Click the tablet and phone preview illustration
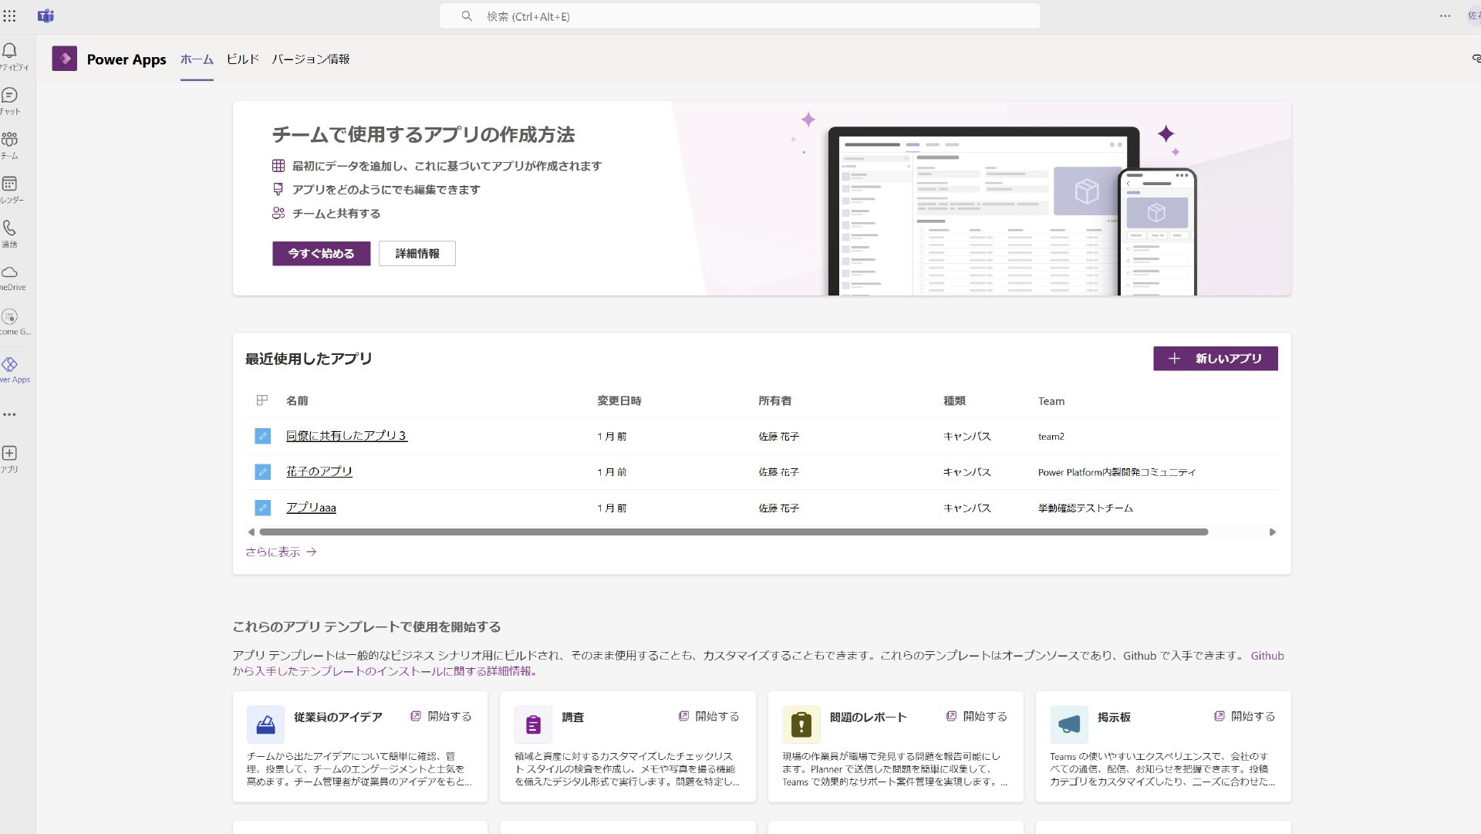The image size is (1481, 834). (x=1011, y=211)
